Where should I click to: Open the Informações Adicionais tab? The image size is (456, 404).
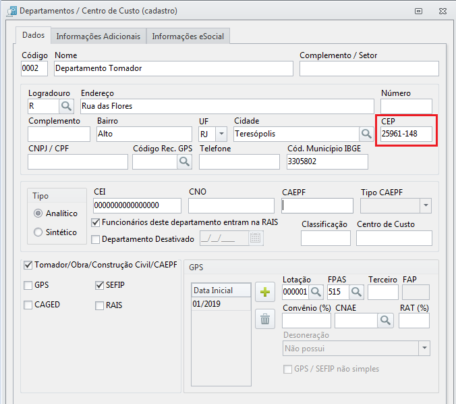pos(98,36)
